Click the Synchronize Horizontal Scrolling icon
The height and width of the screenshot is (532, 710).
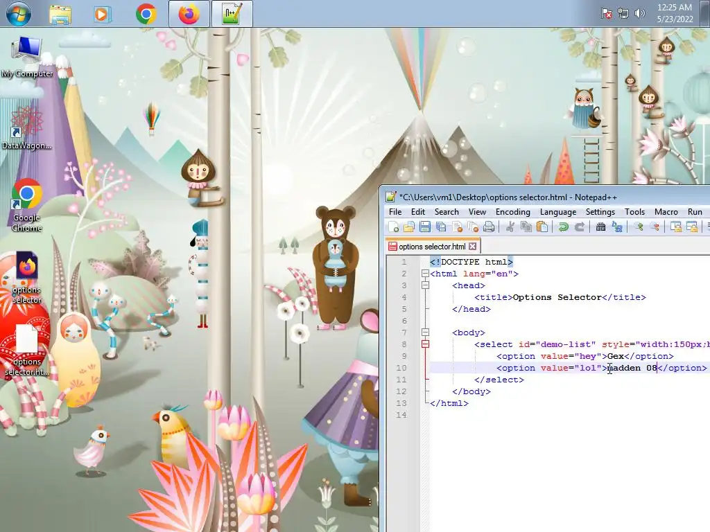point(692,227)
